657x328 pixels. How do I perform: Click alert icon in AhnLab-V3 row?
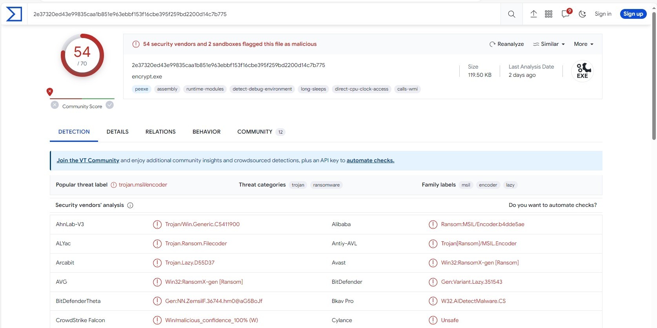coord(157,225)
